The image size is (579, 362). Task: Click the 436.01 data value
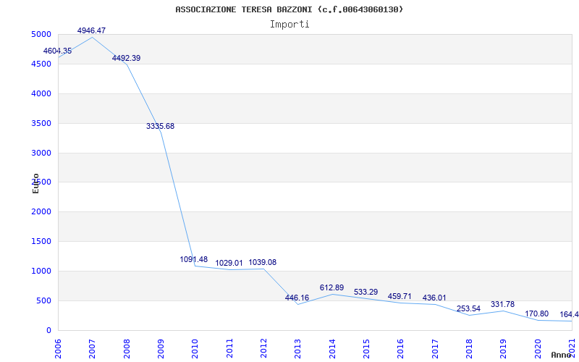pos(434,298)
